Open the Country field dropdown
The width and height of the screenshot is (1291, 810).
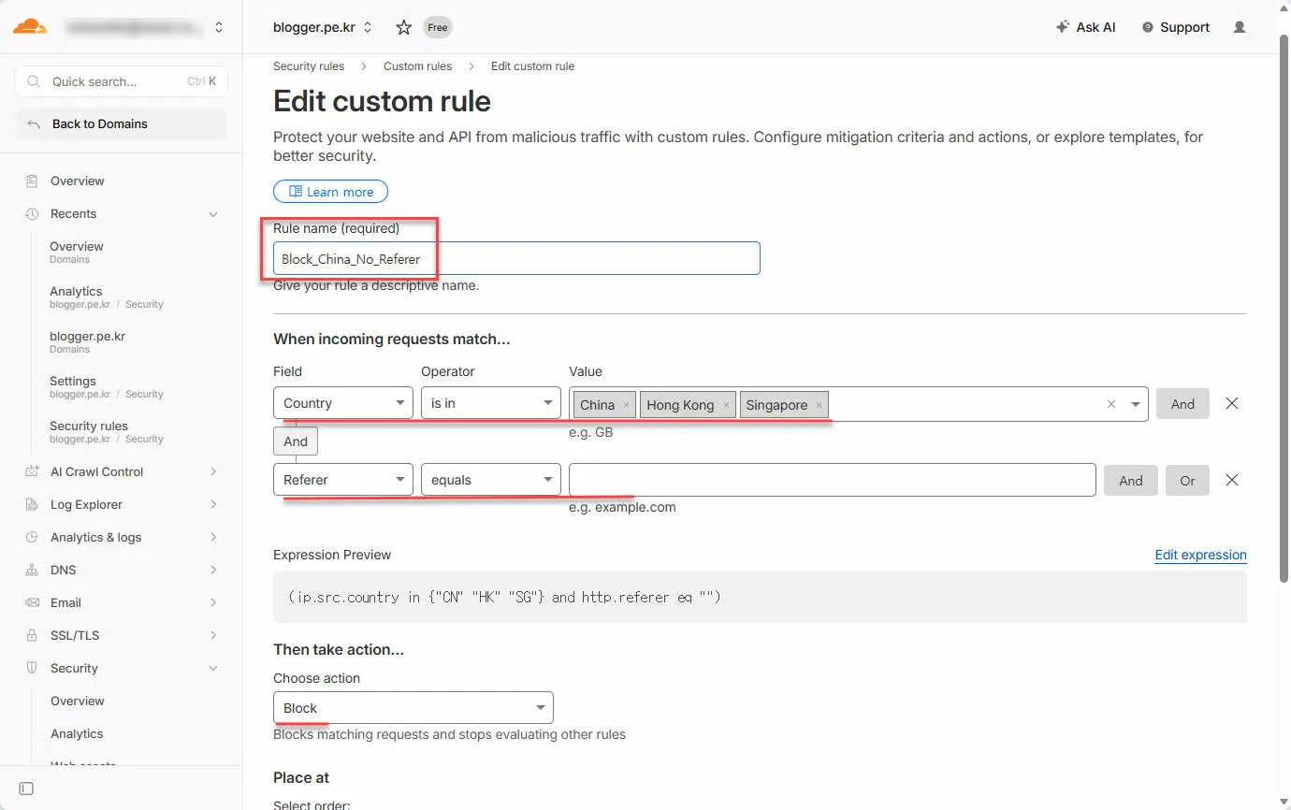[343, 403]
